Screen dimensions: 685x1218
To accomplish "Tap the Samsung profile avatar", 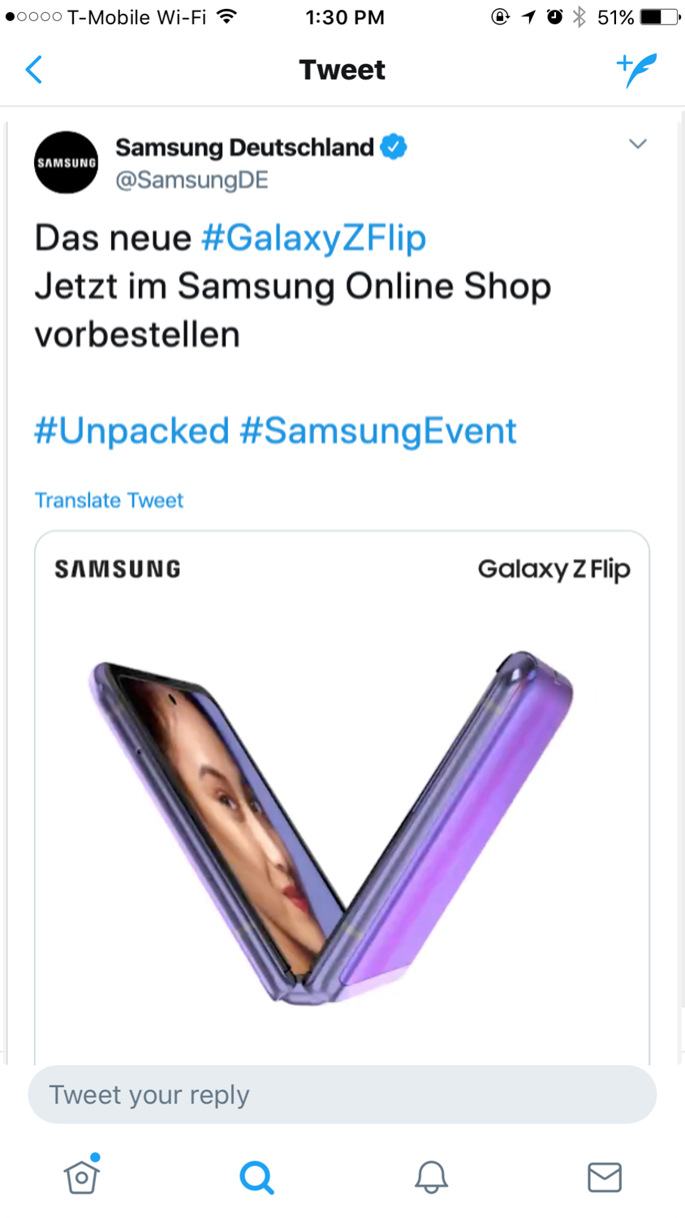I will click(66, 162).
